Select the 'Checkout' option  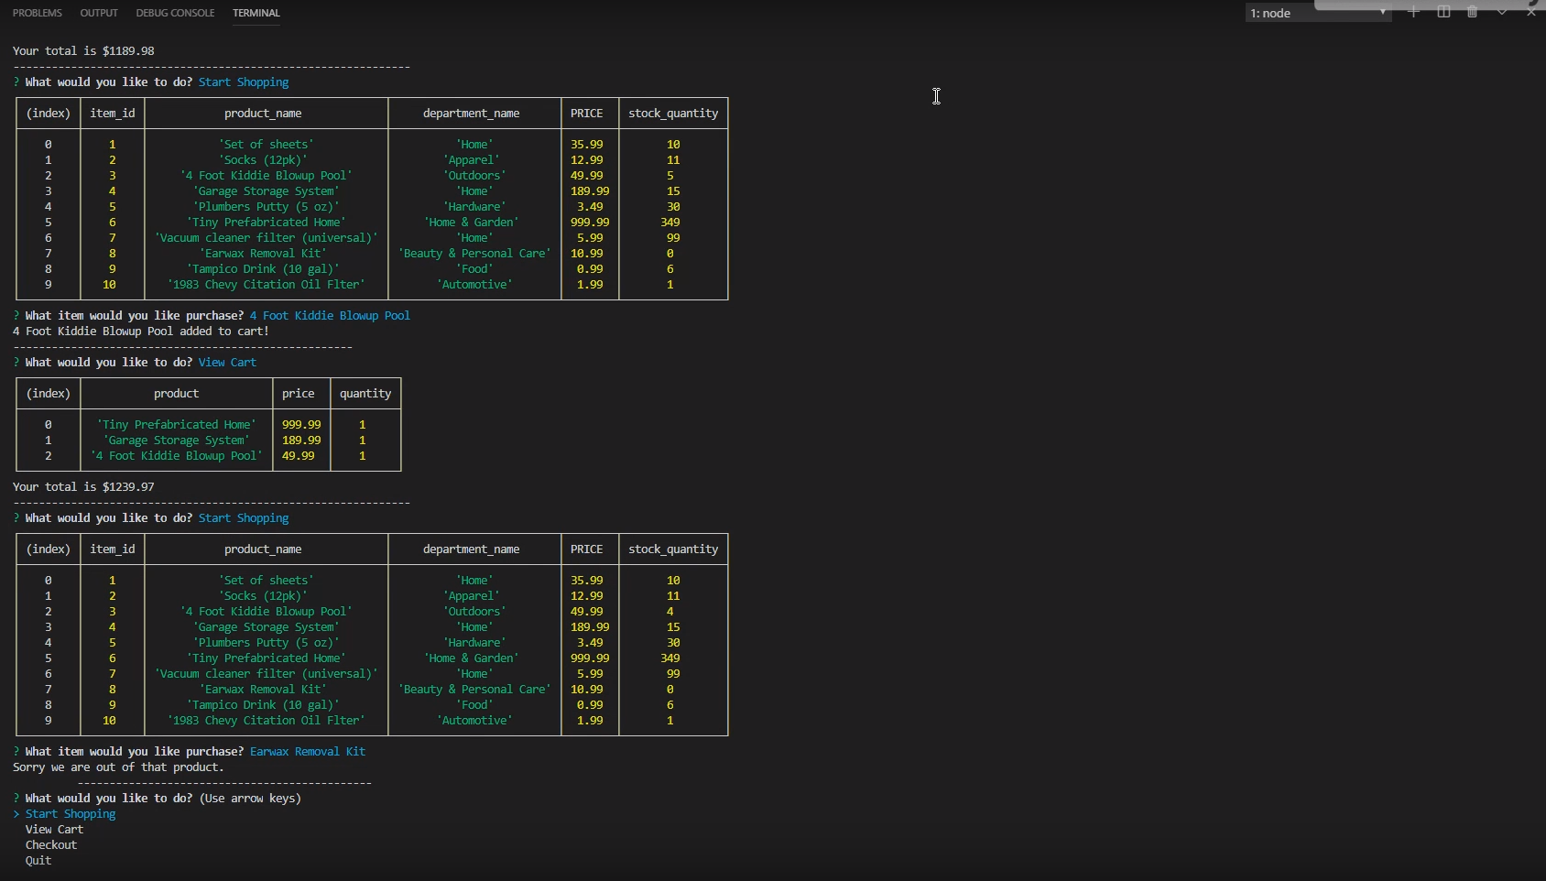point(51,845)
